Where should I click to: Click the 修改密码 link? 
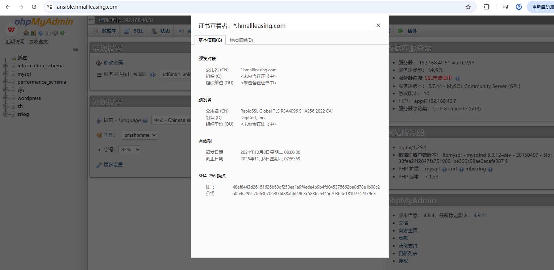pyautogui.click(x=113, y=63)
